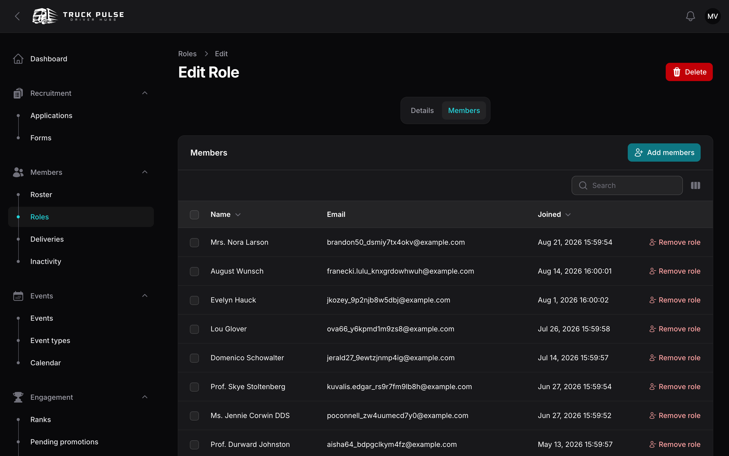Click the trash icon on Delete
Screen dimensions: 729x456
[677, 72]
